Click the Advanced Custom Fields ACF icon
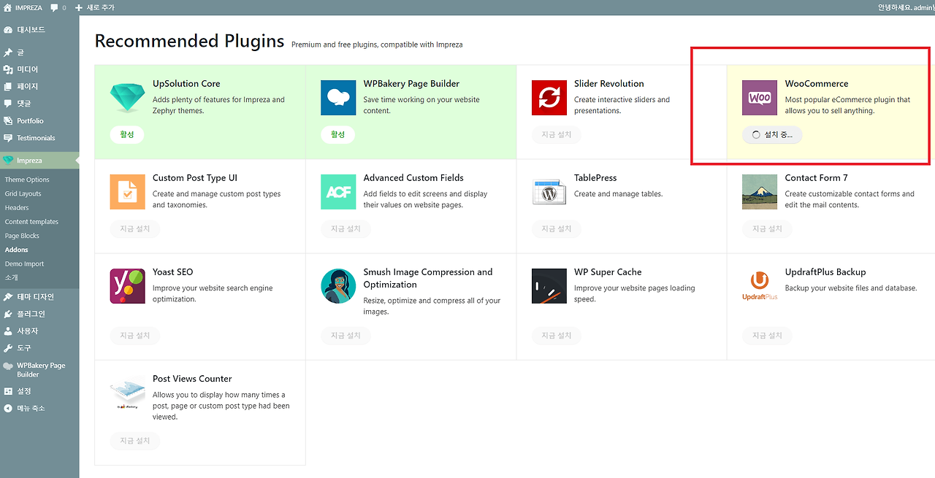Viewport: 935px width, 478px height. [x=338, y=192]
